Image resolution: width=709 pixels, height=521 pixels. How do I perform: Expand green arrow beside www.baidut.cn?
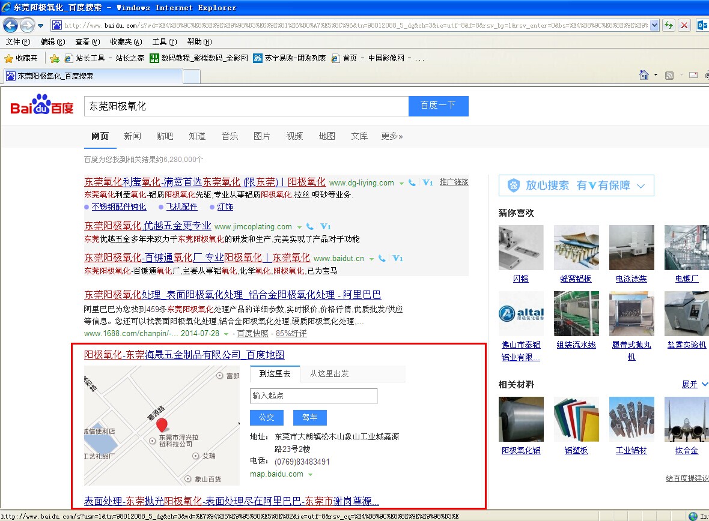pyautogui.click(x=372, y=259)
